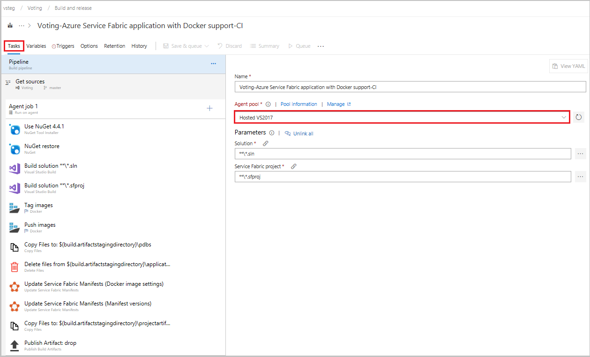Open the Pipeline more options ellipsis
This screenshot has width=590, height=357.
point(213,64)
